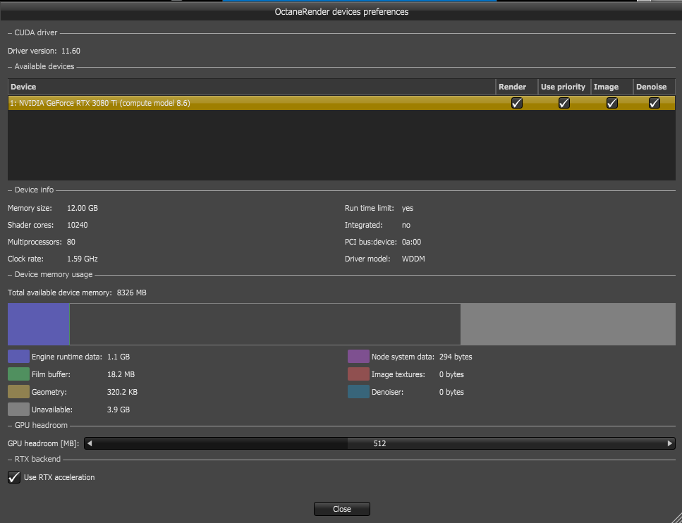Click the PCI bus:device value 0a:00

click(411, 242)
